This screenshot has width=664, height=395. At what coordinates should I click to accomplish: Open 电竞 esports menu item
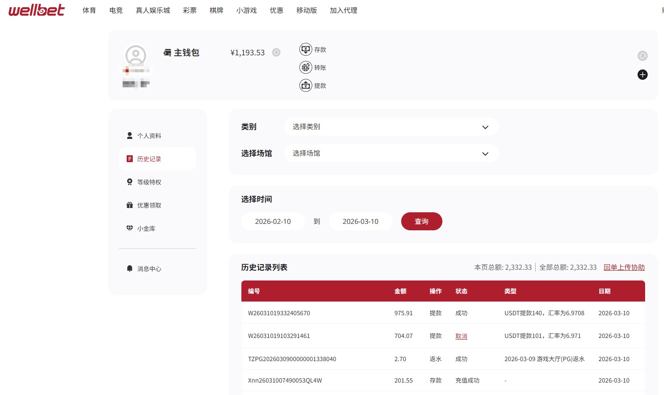click(115, 10)
